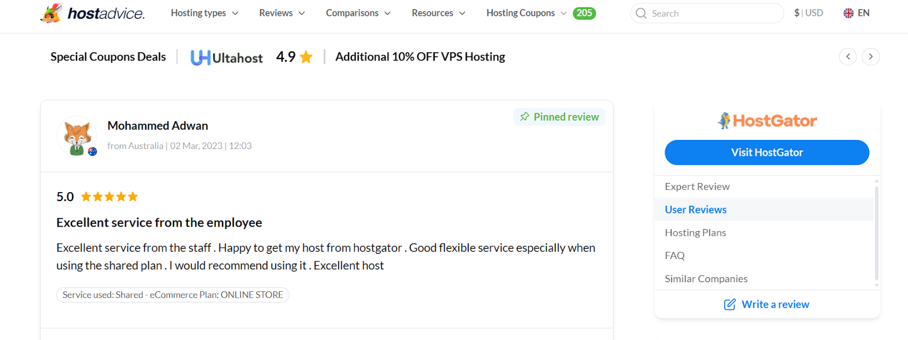Click the hostadvice fox logo
This screenshot has height=340, width=908.
53,12
